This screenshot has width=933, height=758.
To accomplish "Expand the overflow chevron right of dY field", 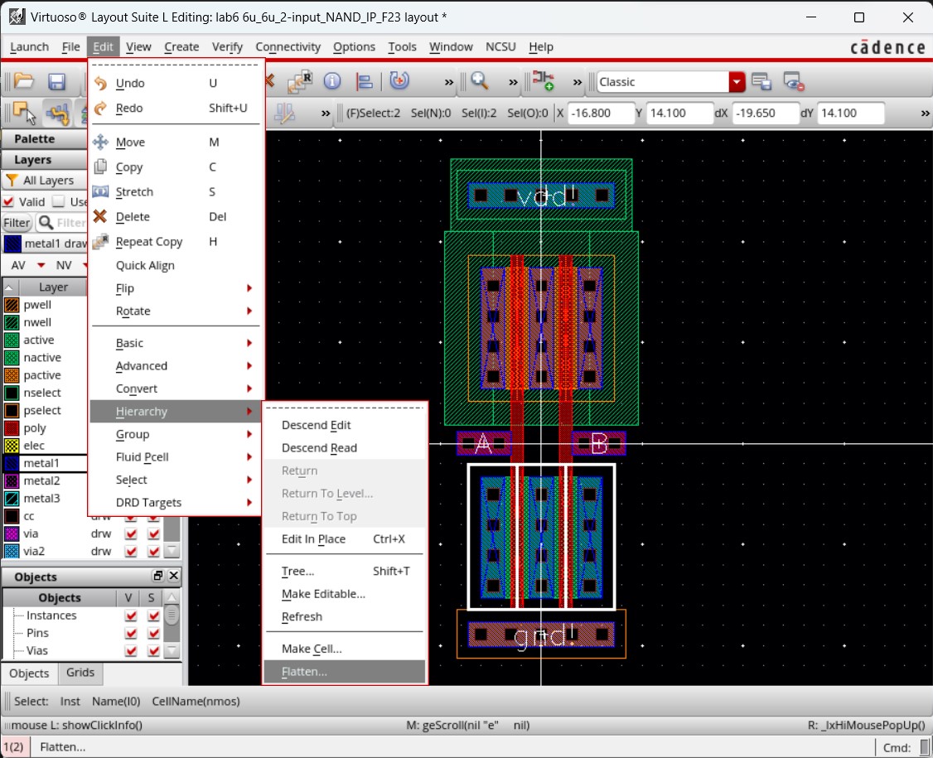I will click(925, 113).
